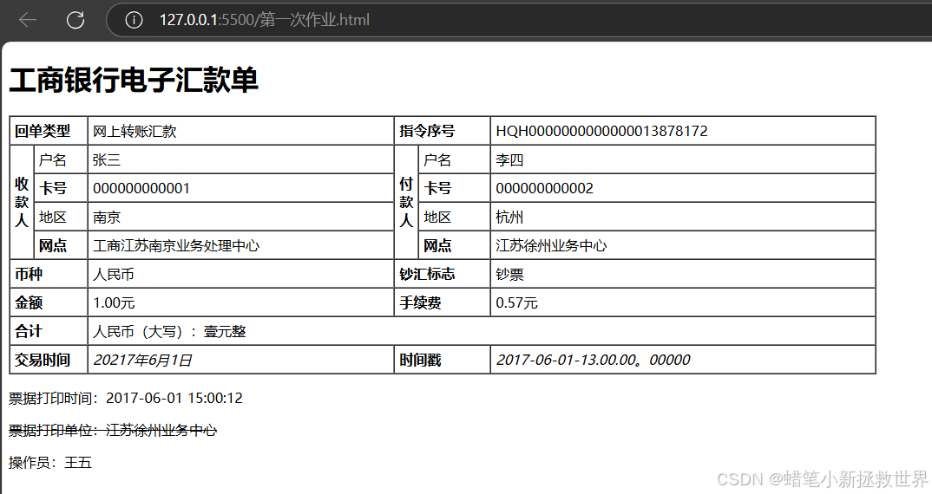
Task: Select the branch 工商江苏南京业务处理中心
Action: tap(176, 245)
